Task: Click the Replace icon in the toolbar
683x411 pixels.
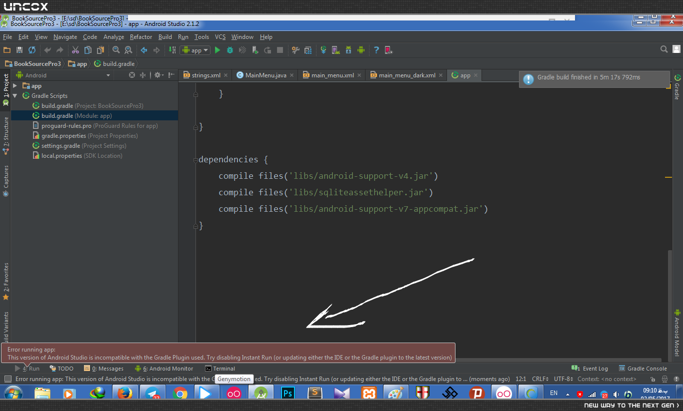Action: (x=128, y=50)
